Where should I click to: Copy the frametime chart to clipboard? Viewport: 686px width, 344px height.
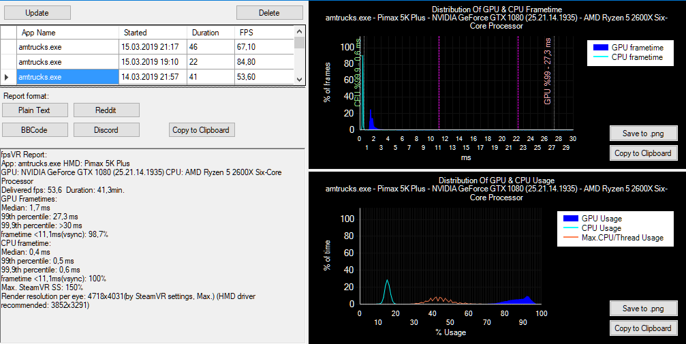644,153
